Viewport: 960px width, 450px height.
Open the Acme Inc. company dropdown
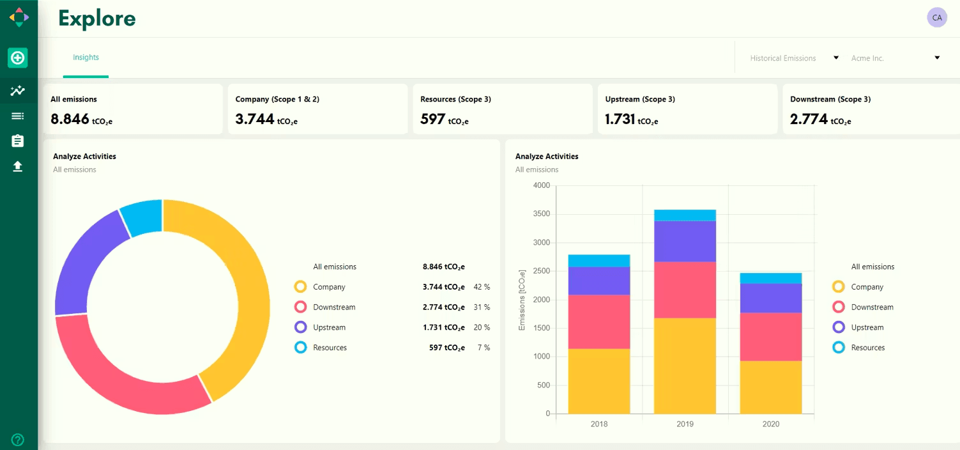click(x=895, y=58)
